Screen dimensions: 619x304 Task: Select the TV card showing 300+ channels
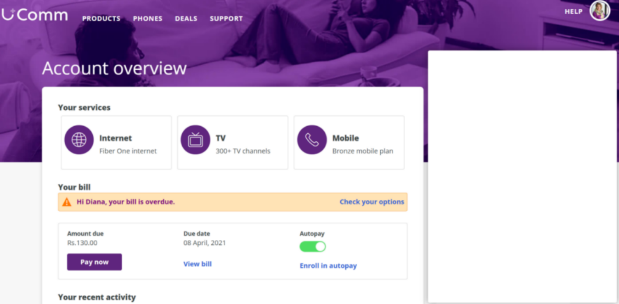point(232,143)
